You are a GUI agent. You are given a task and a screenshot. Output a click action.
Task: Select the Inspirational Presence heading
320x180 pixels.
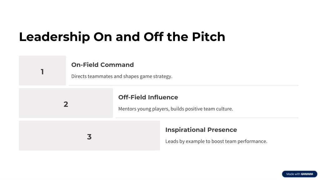201,130
